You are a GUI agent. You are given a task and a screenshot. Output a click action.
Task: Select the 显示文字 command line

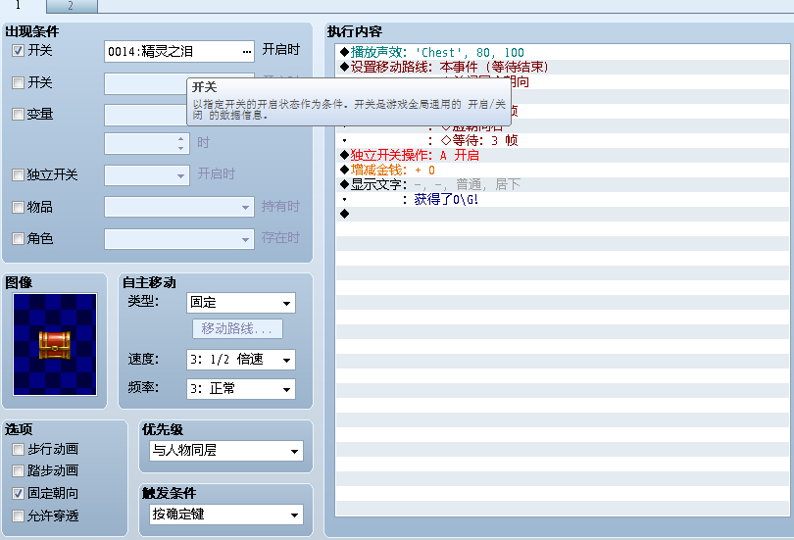pos(563,184)
